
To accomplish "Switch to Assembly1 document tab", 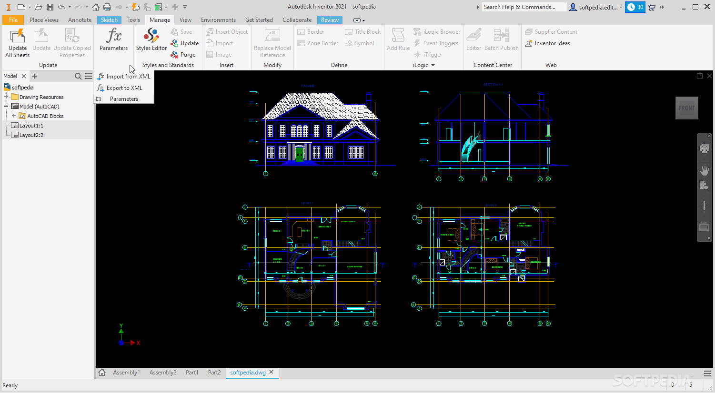I will 126,373.
